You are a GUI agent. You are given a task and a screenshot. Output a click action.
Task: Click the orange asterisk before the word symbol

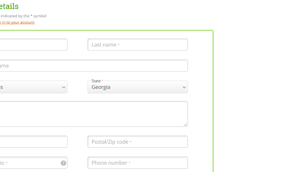point(31,15)
